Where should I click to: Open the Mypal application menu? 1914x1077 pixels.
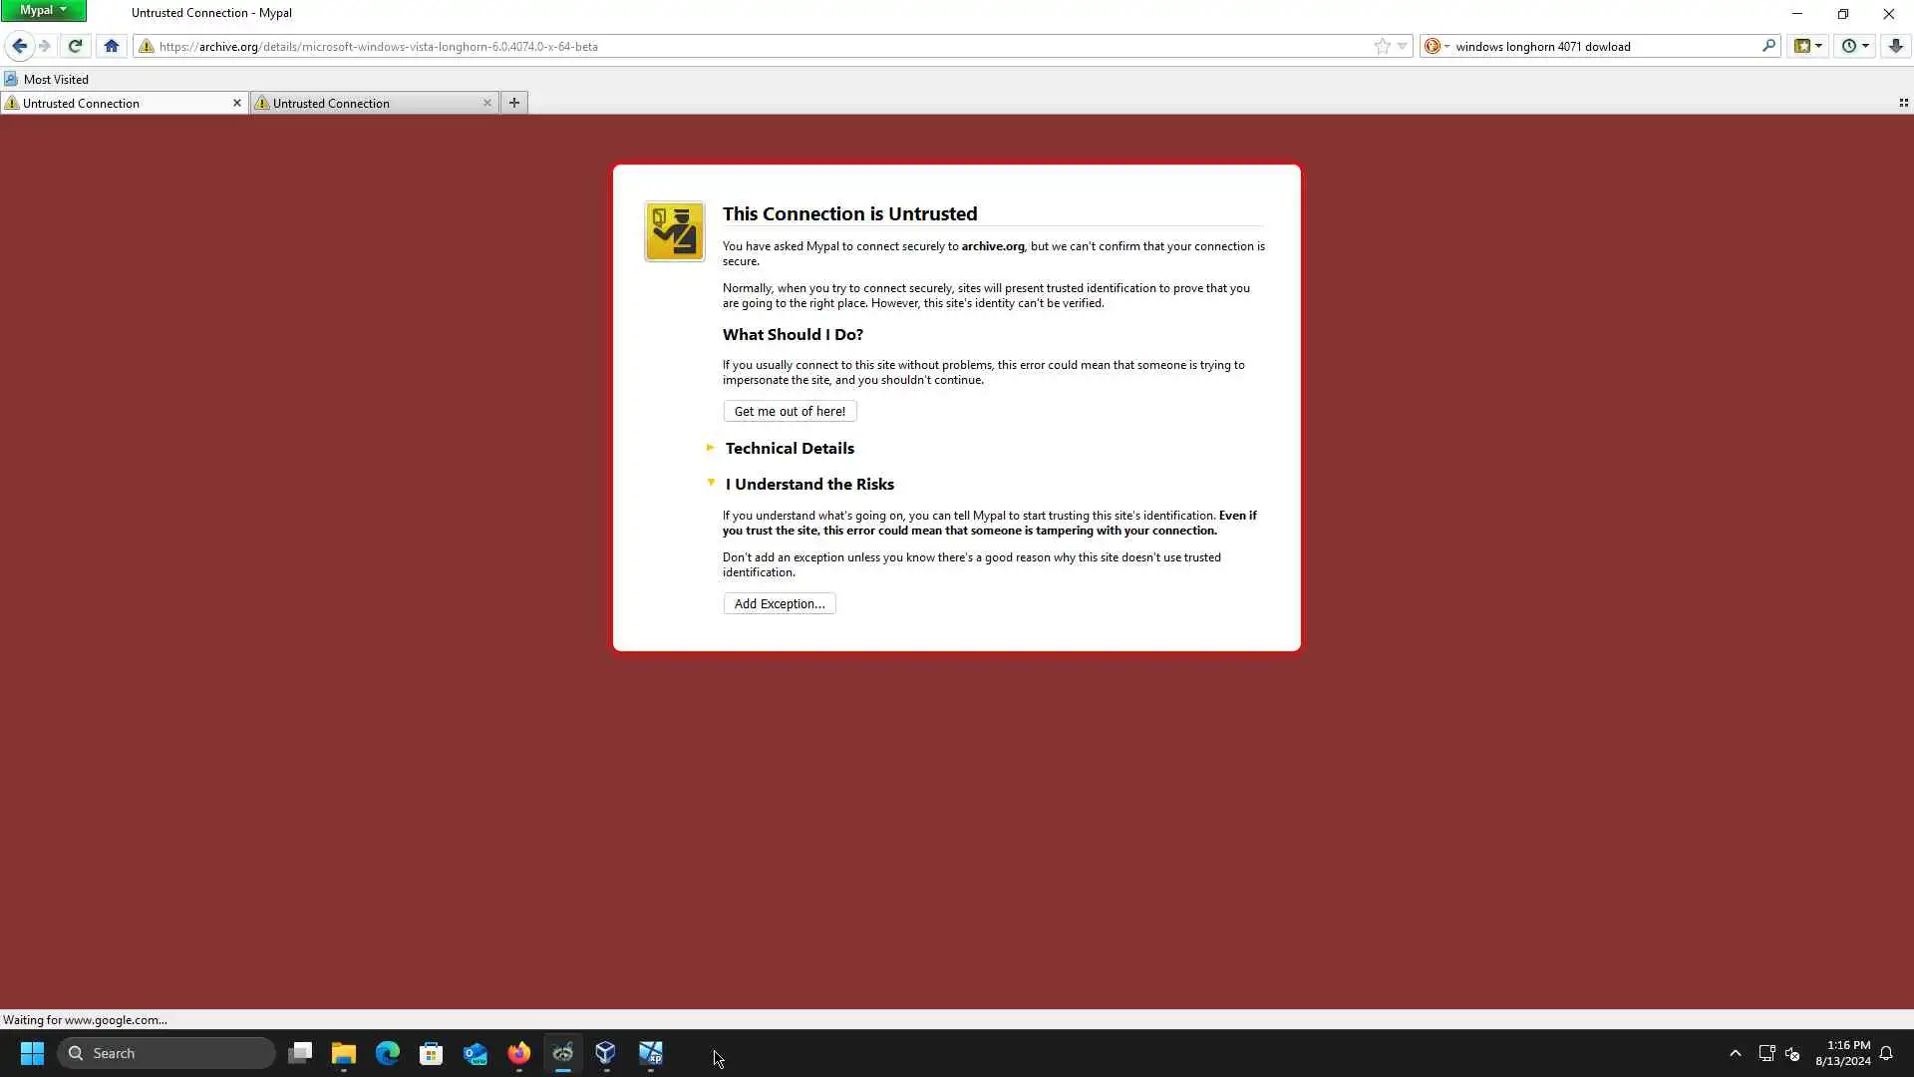click(43, 11)
